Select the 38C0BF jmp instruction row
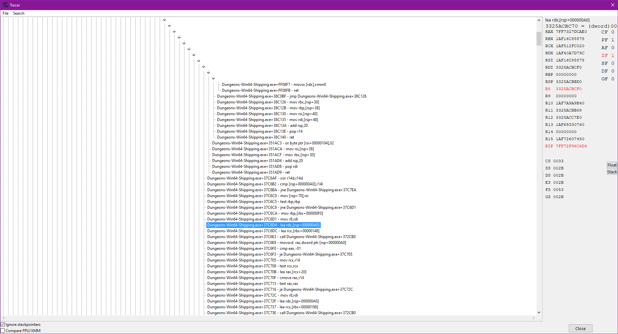The height and width of the screenshot is (334, 618). (x=292, y=96)
